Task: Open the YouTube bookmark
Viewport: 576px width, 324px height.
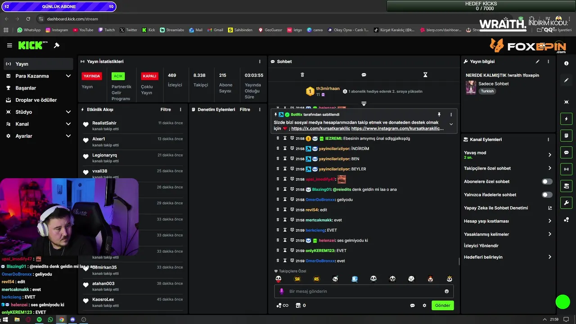Action: pyautogui.click(x=83, y=30)
